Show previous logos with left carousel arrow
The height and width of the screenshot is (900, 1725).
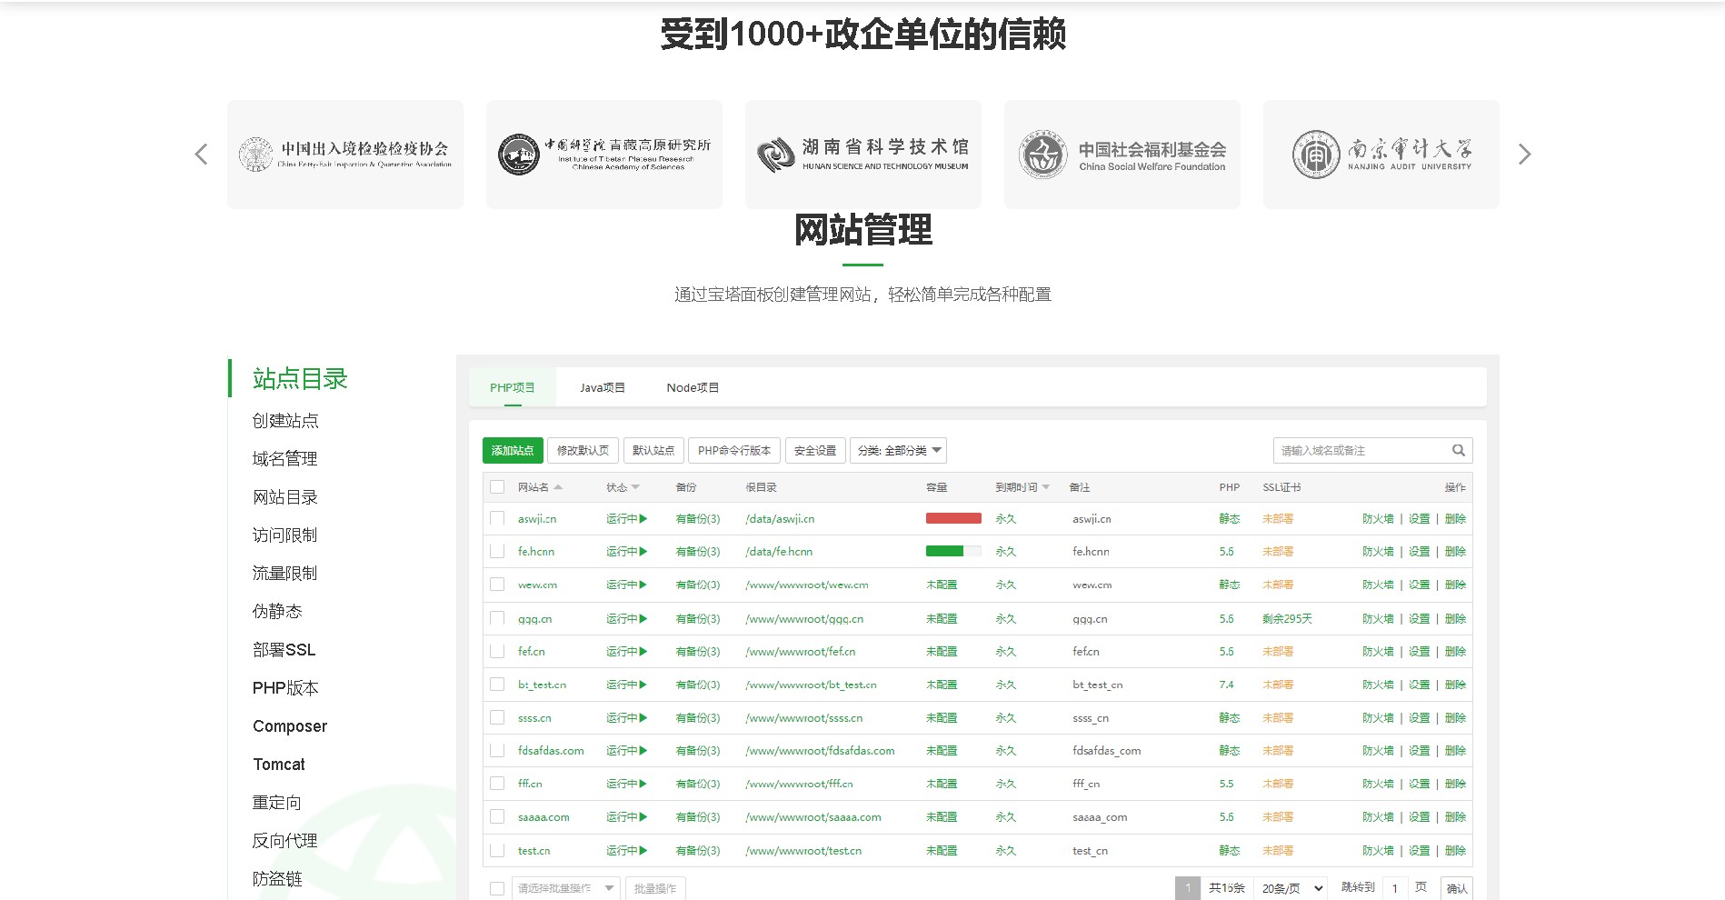click(201, 155)
